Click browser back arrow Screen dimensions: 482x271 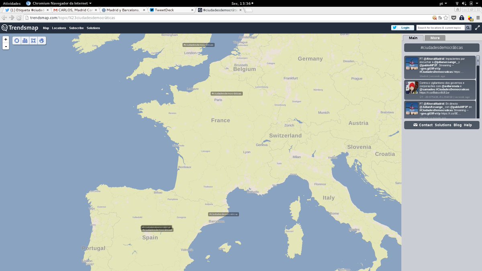point(4,18)
